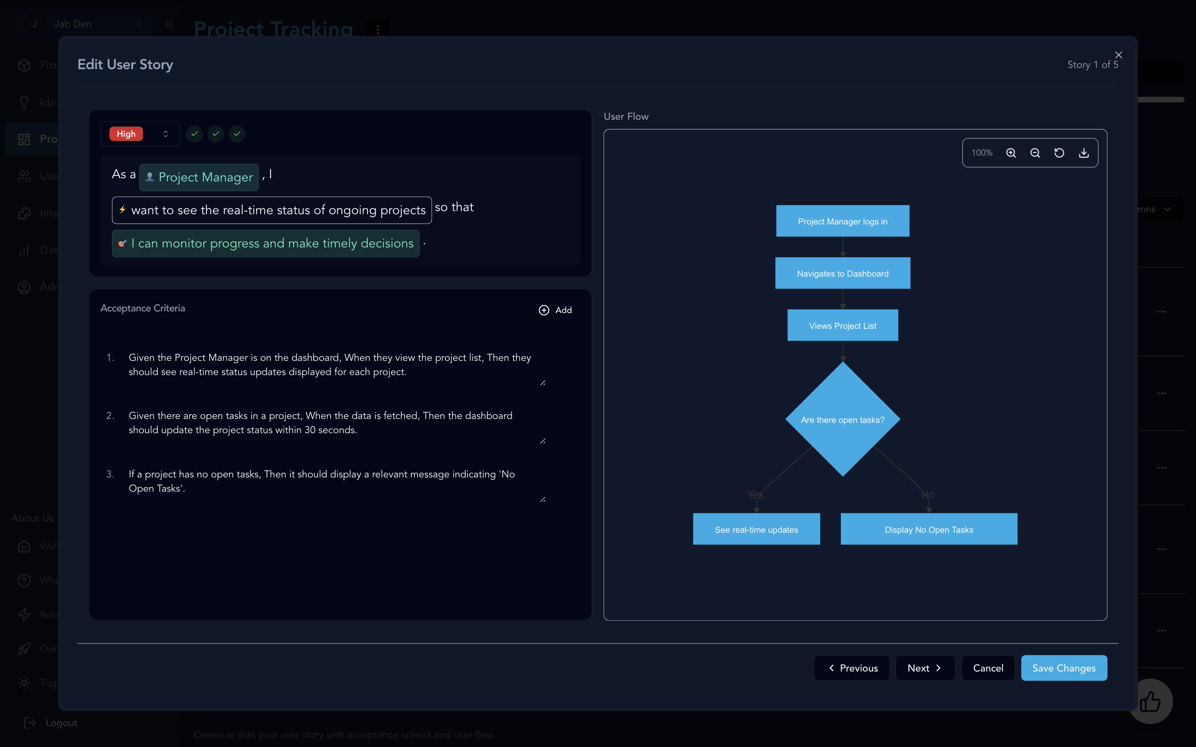Go to the Previous story

point(852,668)
